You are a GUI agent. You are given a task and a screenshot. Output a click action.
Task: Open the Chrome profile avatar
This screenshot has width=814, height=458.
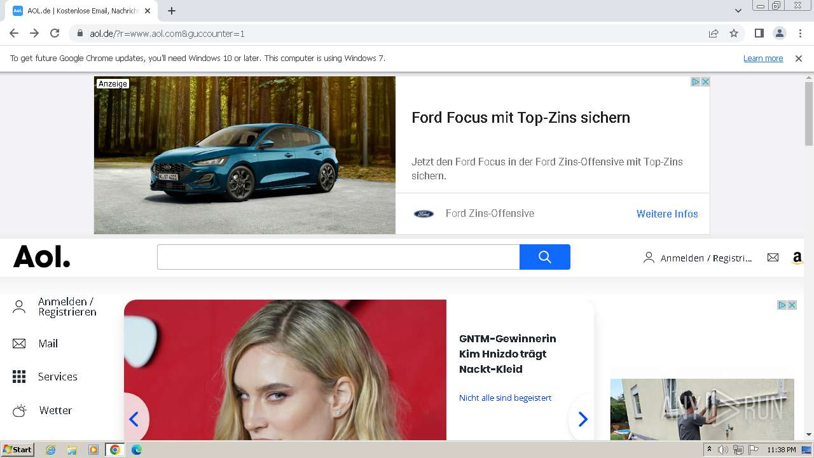[779, 33]
